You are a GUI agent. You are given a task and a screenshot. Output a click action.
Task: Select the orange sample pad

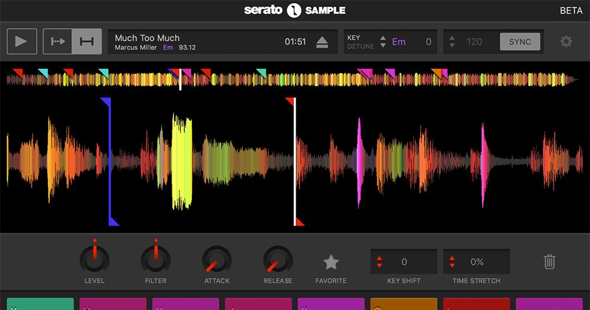404,304
